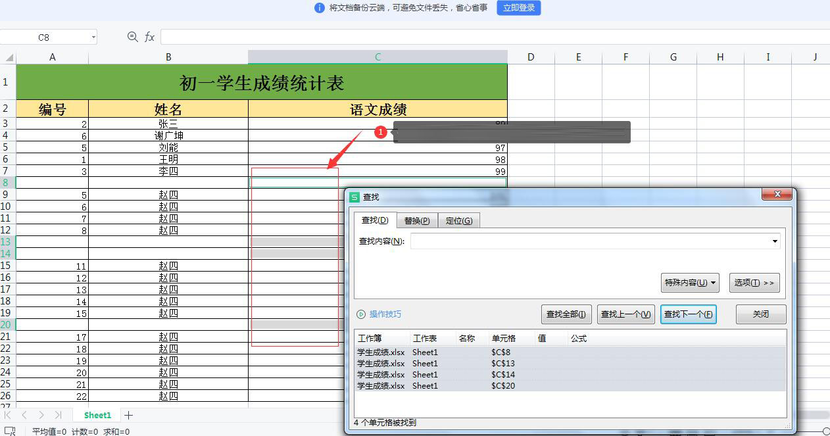Click the 工作表 results column header
The height and width of the screenshot is (436, 830).
click(x=433, y=338)
